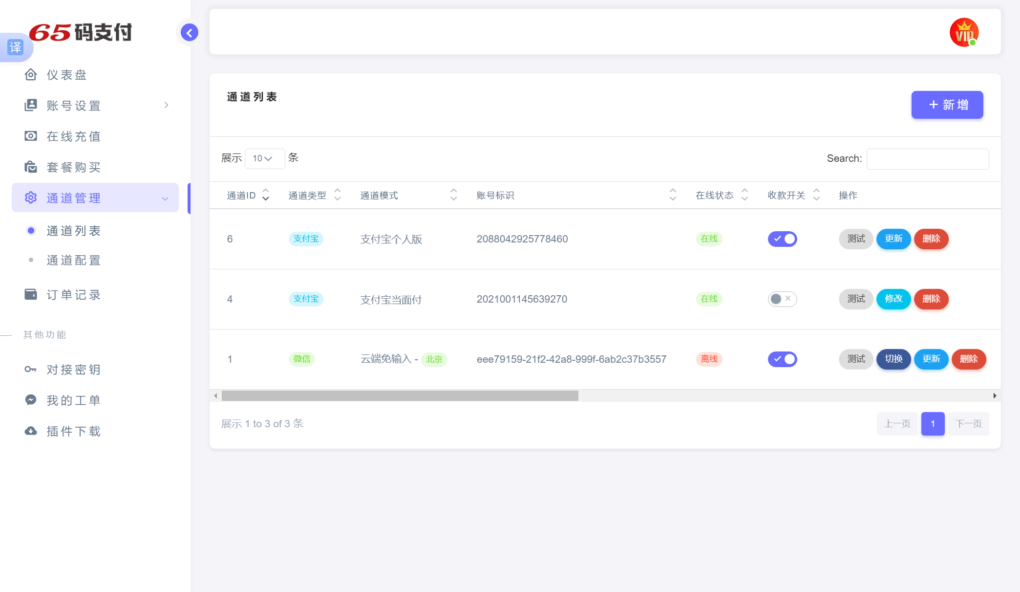Click 更新 for channel 1
The image size is (1020, 592).
pos(931,359)
